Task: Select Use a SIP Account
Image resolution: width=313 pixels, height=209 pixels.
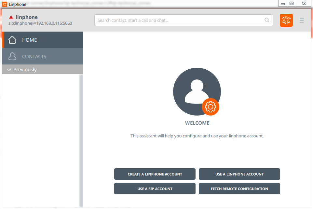Action: click(x=155, y=188)
